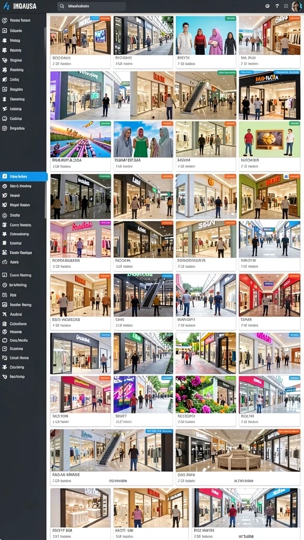
Task: Open the three women in headscarves thumbnail
Action: pos(144,139)
